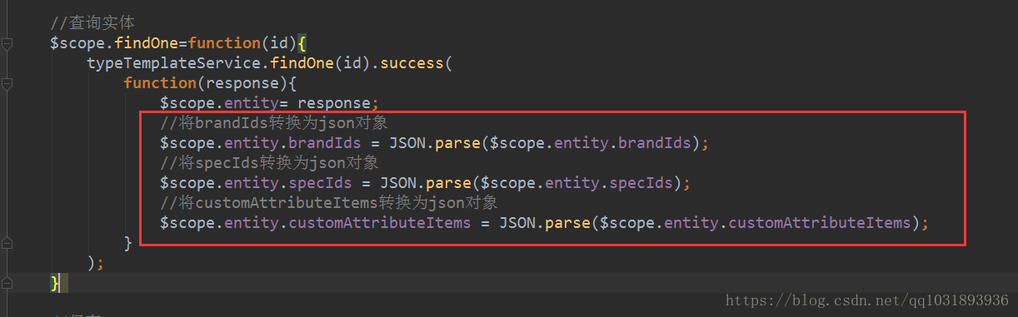Click 'customAttributeItems' inside the JSON.parse parentheses
The height and width of the screenshot is (317, 1018).
pos(820,223)
